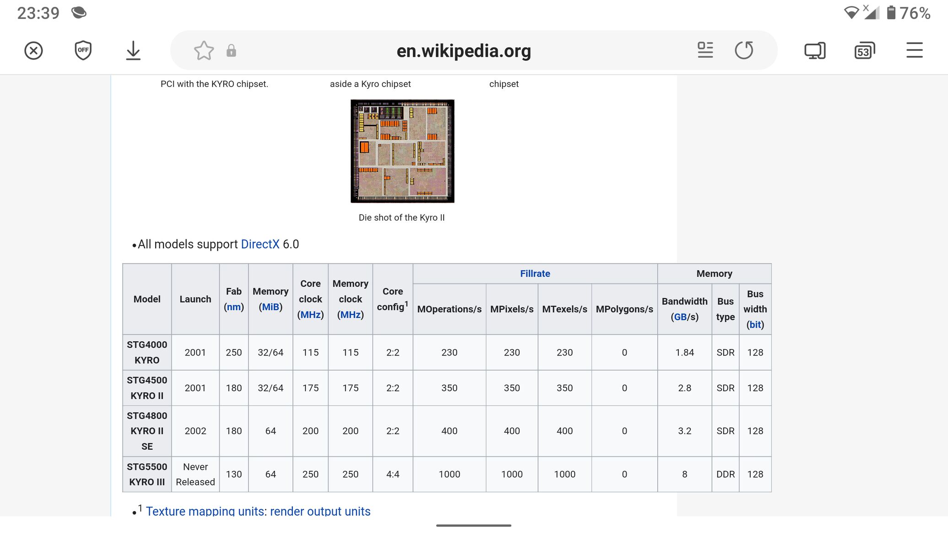This screenshot has height=533, width=948.
Task: Tap the MOperations/s column header
Action: (x=450, y=309)
